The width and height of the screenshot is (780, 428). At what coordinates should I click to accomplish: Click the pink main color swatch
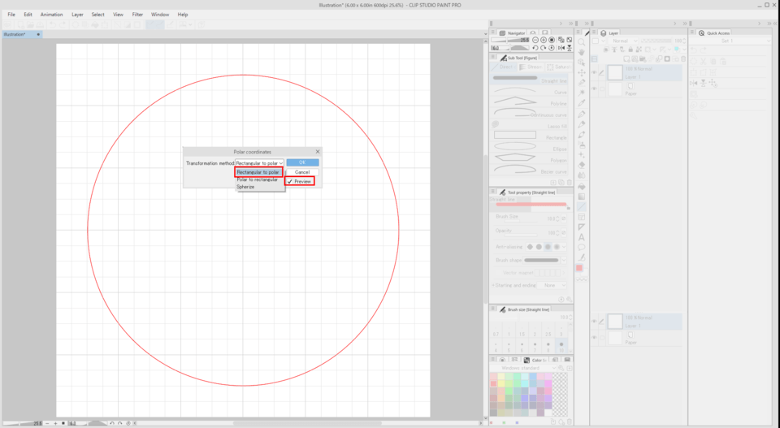579,267
